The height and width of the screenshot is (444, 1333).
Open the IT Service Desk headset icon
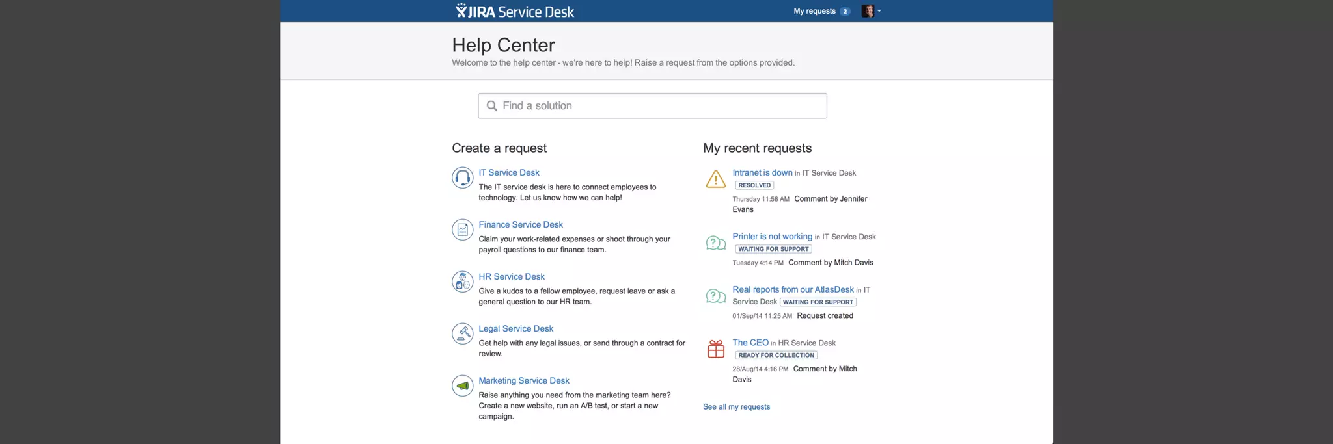[462, 177]
